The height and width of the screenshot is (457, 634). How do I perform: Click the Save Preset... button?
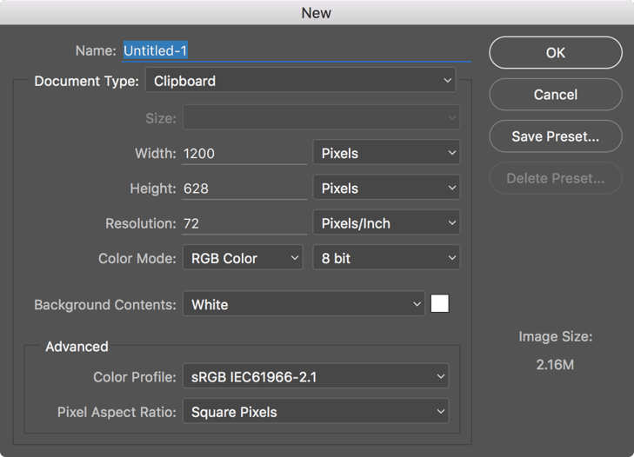point(556,136)
